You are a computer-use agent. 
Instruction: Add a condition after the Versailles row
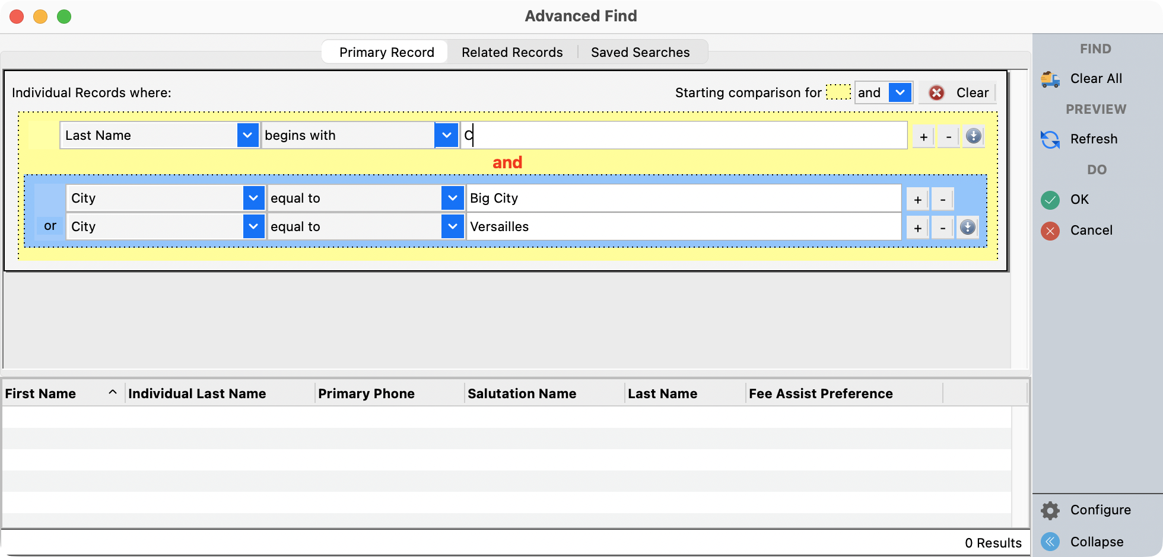point(917,228)
